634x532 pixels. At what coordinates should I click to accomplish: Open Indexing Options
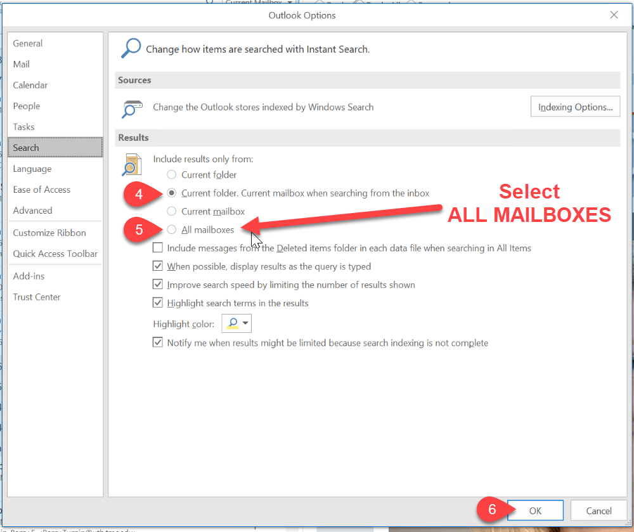[575, 107]
